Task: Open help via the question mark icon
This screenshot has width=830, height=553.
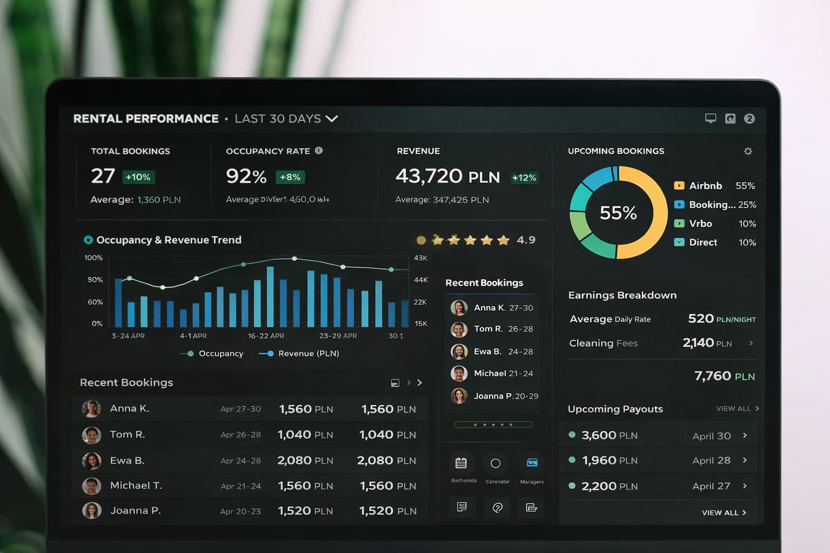Action: click(x=749, y=118)
